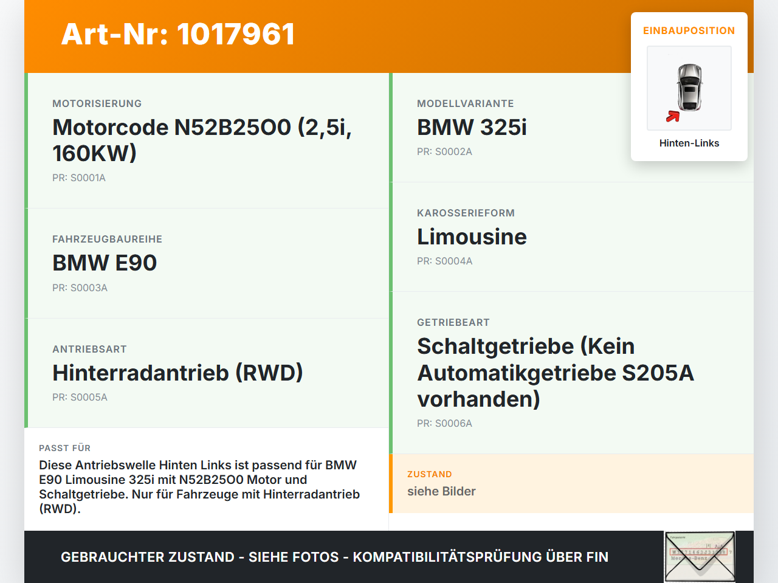Select the BMW 325i value
778x583 pixels.
472,127
